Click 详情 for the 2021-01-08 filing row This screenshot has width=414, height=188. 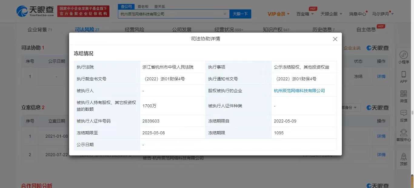click(381, 136)
